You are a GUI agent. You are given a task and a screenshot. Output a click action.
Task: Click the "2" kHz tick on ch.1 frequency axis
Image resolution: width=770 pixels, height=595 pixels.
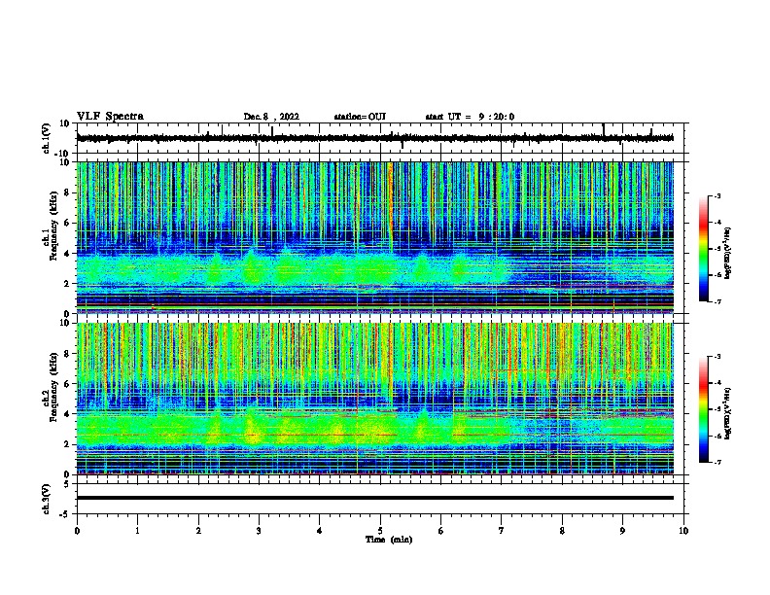tap(68, 284)
